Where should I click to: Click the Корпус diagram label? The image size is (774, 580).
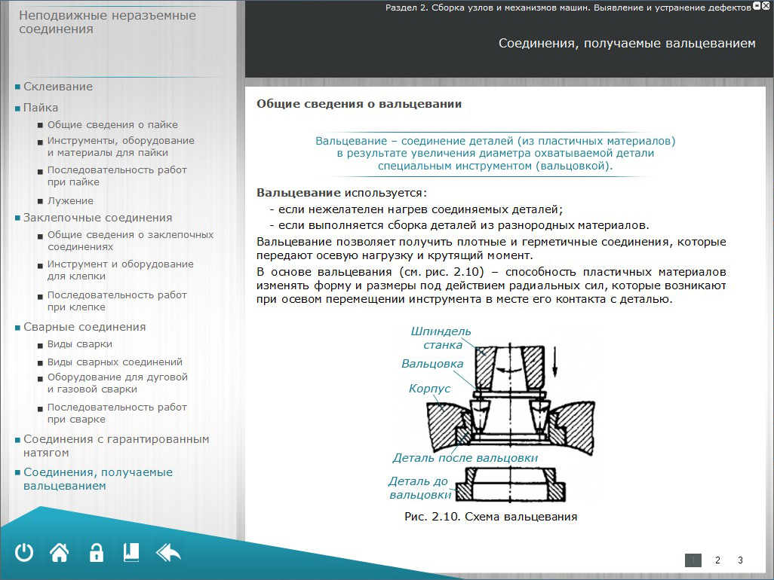click(x=429, y=389)
